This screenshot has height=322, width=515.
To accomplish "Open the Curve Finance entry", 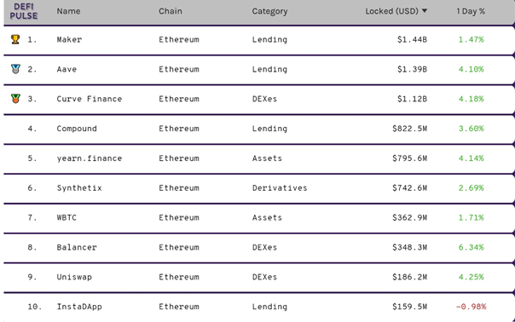I will click(x=90, y=99).
